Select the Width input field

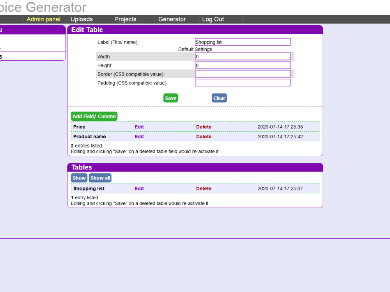coord(243,56)
